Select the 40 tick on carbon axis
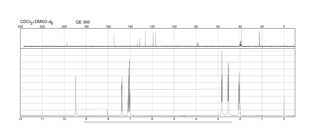This screenshot has height=135, width=314. tap(240, 27)
